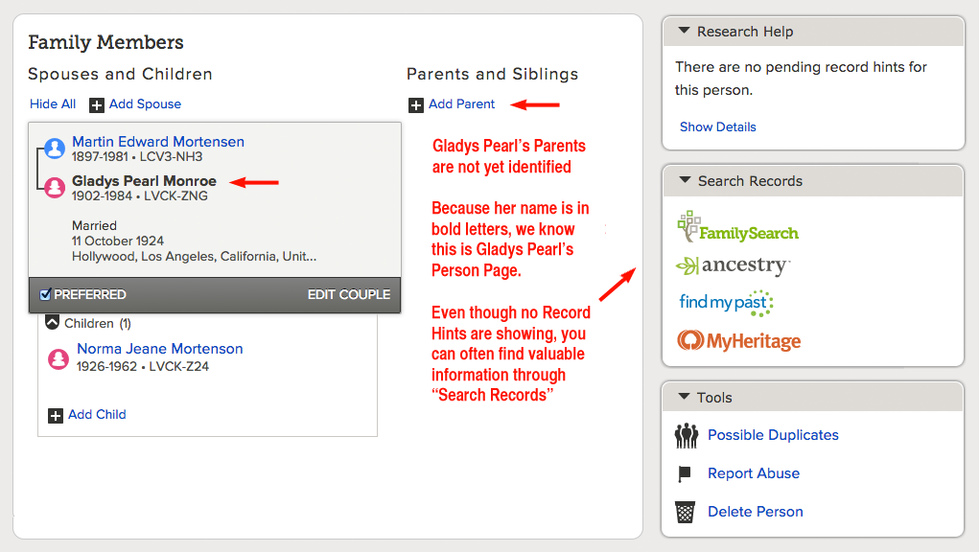Collapse the Children (1) list
979x552 pixels.
click(x=53, y=322)
